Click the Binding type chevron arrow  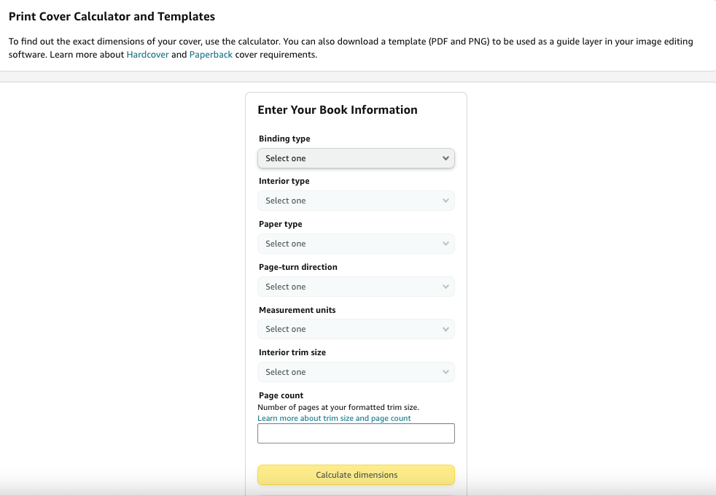pyautogui.click(x=445, y=158)
